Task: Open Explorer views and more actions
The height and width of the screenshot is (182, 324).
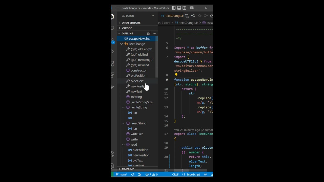Action: [x=152, y=16]
